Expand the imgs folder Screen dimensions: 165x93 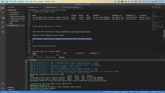click(x=11, y=23)
